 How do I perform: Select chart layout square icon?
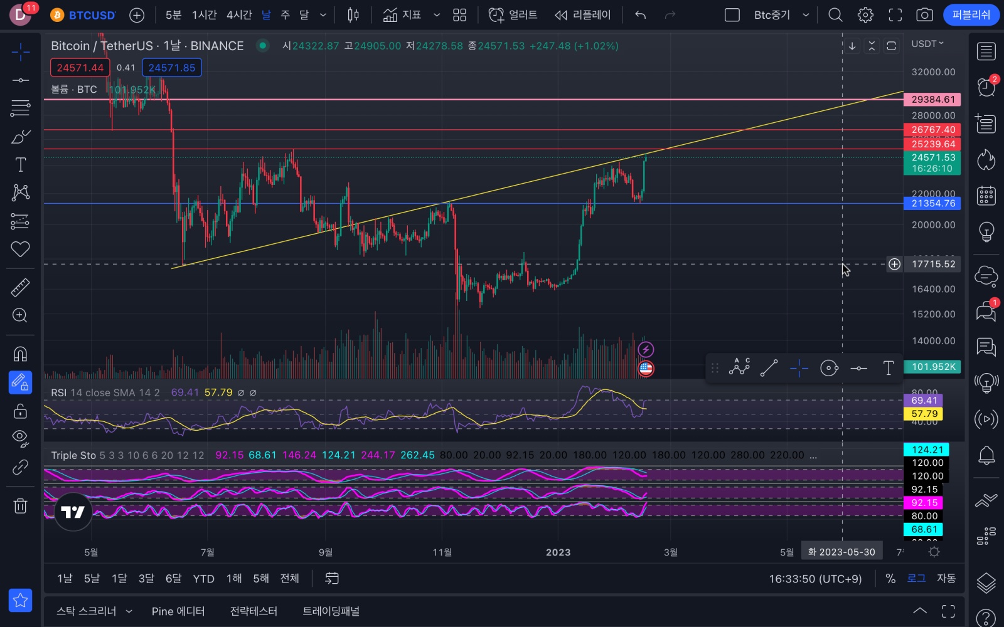732,15
